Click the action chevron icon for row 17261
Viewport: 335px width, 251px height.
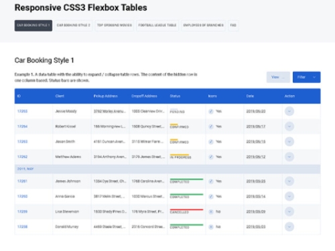click(x=289, y=181)
